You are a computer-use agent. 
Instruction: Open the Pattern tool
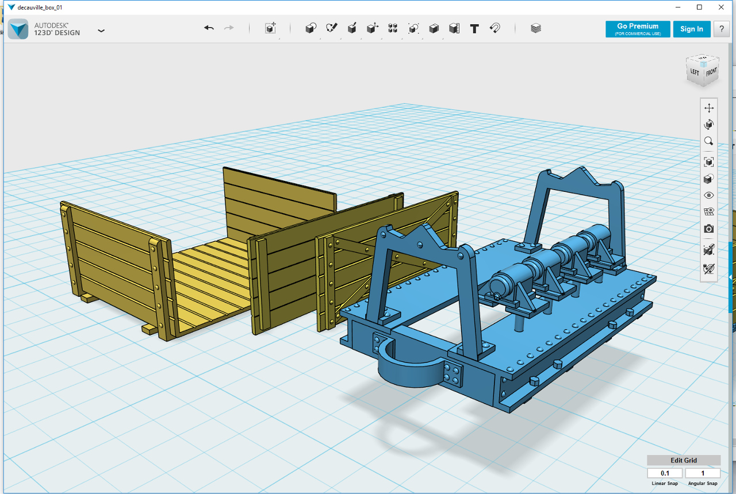pyautogui.click(x=393, y=28)
